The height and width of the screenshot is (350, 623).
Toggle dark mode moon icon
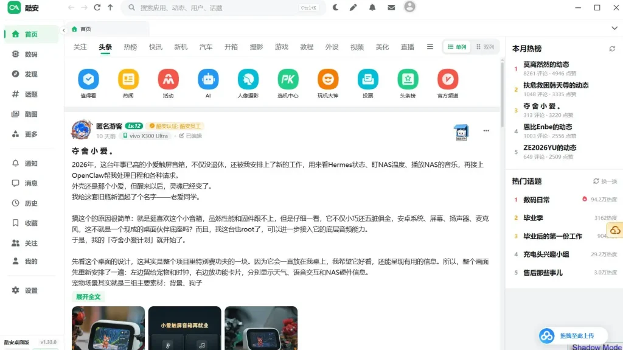tap(336, 7)
